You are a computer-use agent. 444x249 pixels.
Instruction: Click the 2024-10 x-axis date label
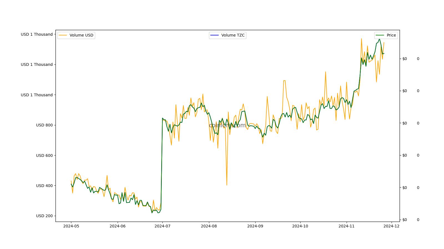[x=300, y=226]
